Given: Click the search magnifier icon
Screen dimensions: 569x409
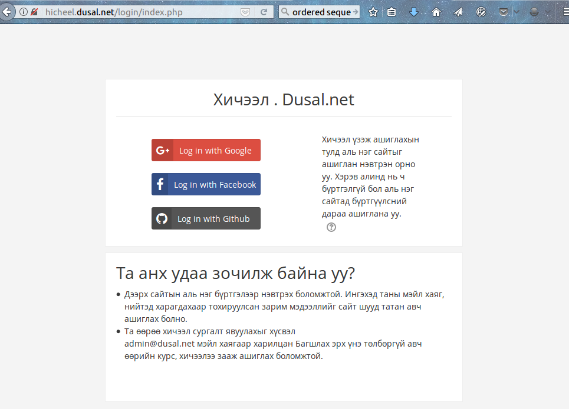Looking at the screenshot, I should click(x=285, y=12).
